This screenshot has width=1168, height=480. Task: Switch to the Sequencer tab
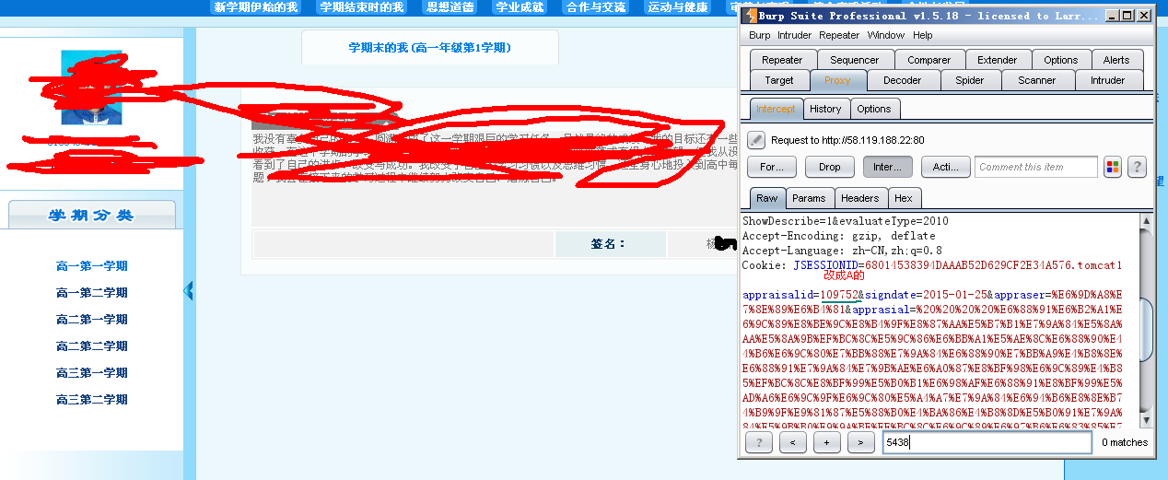click(x=855, y=60)
